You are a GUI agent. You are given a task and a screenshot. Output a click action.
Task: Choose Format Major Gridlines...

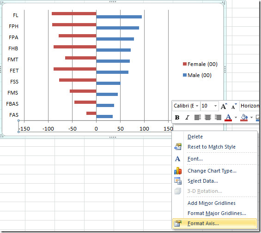coord(217,213)
